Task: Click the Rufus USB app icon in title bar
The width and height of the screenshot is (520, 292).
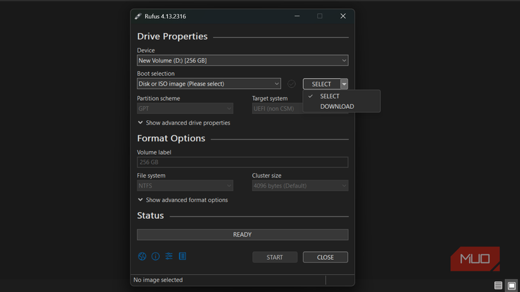Action: 138,16
